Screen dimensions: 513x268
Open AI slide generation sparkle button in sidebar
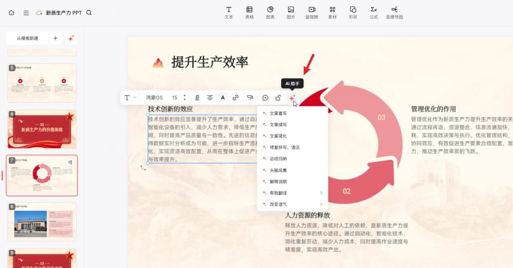71,38
